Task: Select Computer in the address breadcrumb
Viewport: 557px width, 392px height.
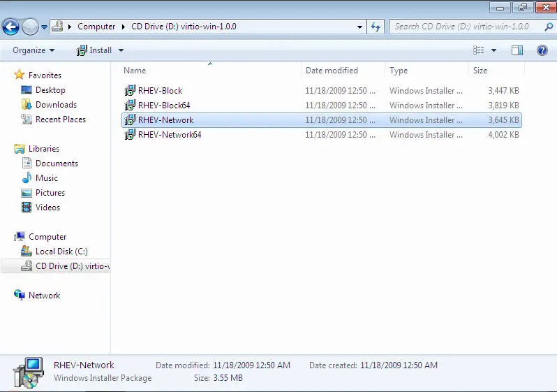Action: pyautogui.click(x=96, y=27)
